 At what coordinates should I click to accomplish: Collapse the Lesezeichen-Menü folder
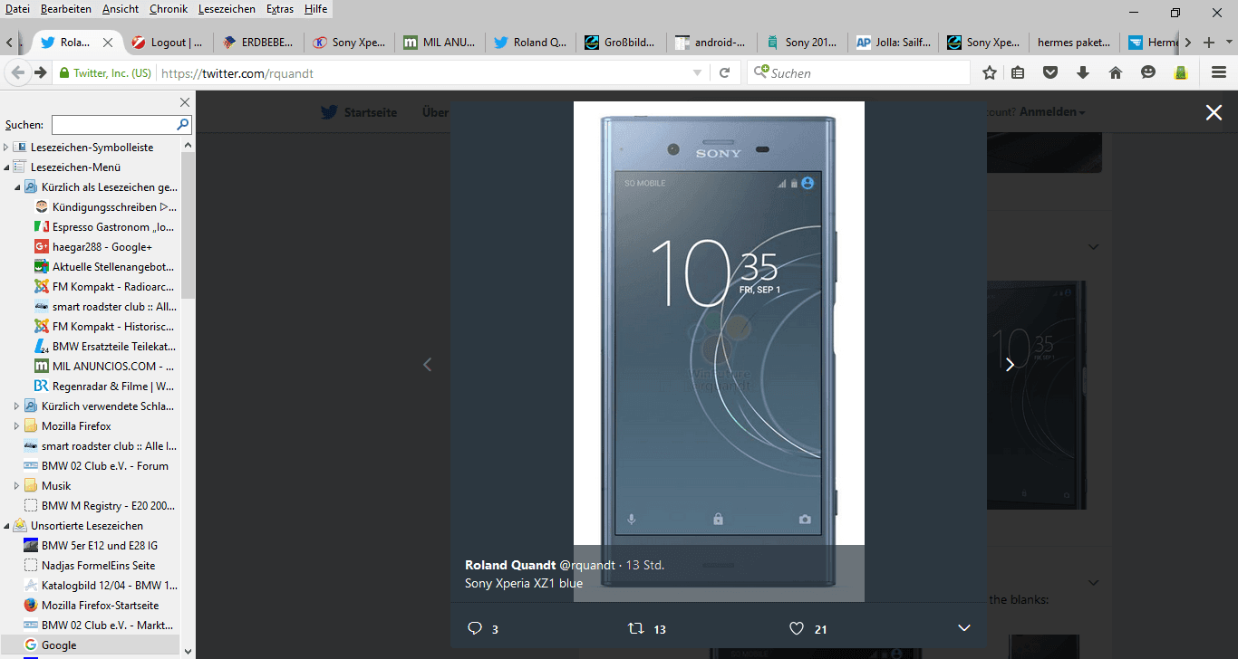(x=6, y=167)
